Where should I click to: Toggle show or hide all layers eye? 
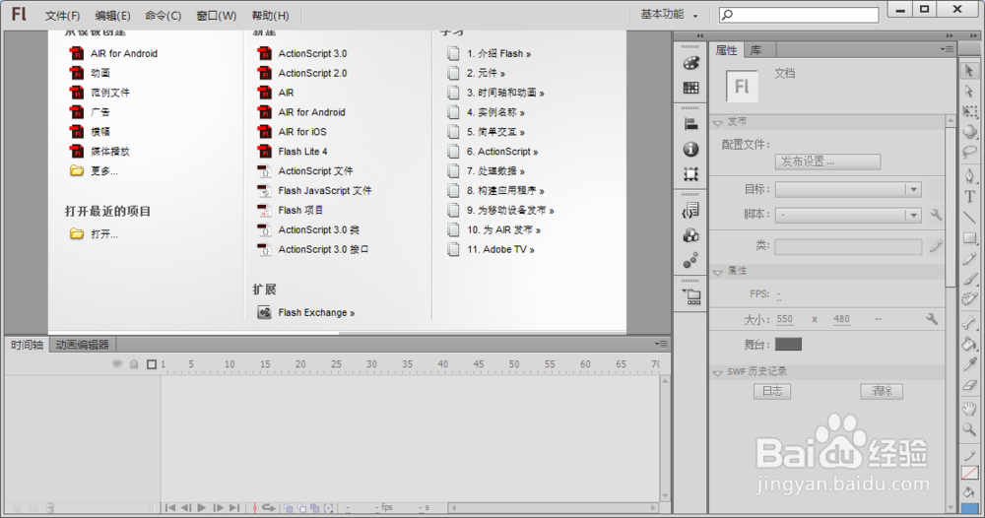[117, 364]
